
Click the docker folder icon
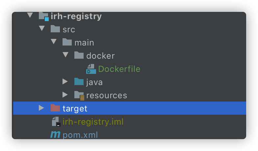pos(79,56)
